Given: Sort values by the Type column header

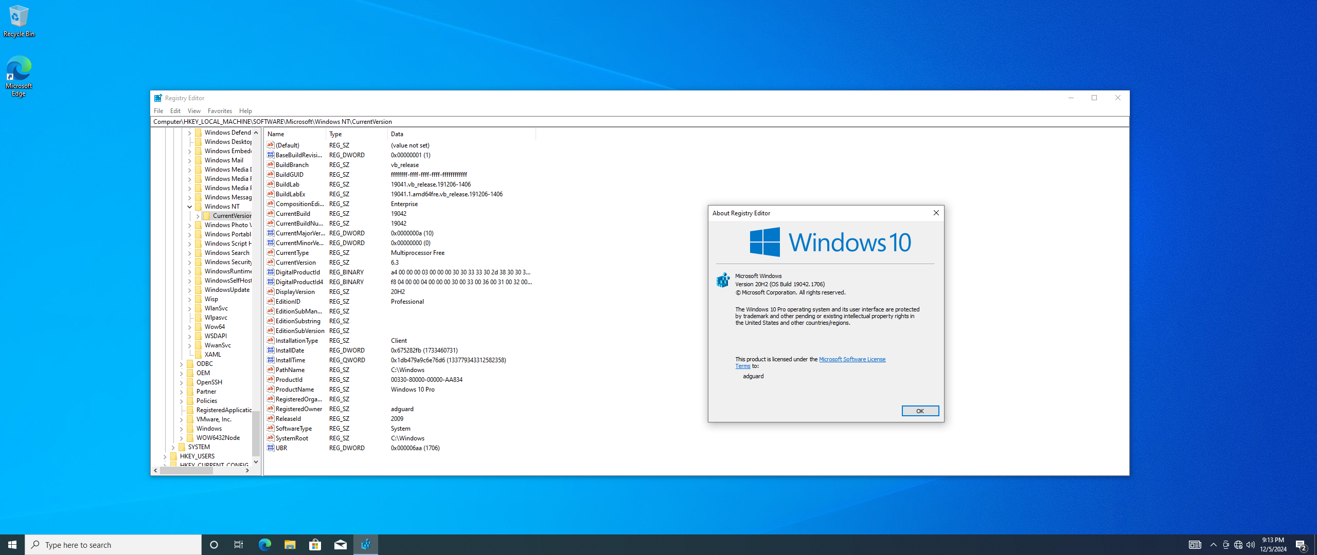Looking at the screenshot, I should (357, 134).
